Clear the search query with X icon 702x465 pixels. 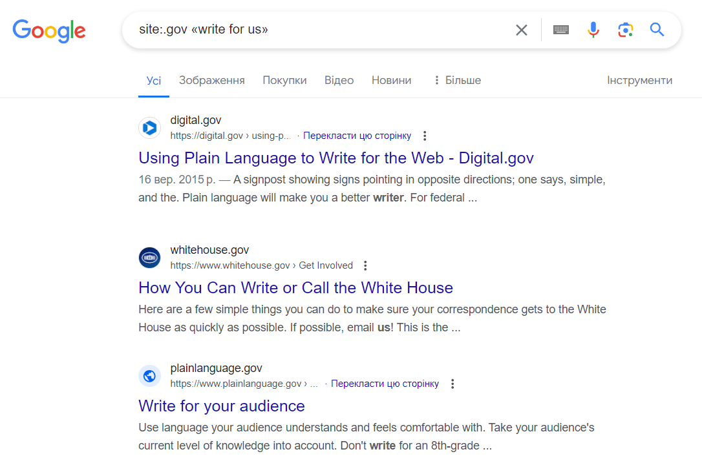click(521, 30)
